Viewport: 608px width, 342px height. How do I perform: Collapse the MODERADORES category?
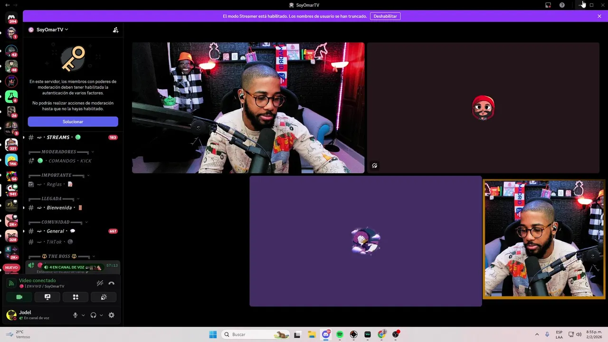click(61, 152)
